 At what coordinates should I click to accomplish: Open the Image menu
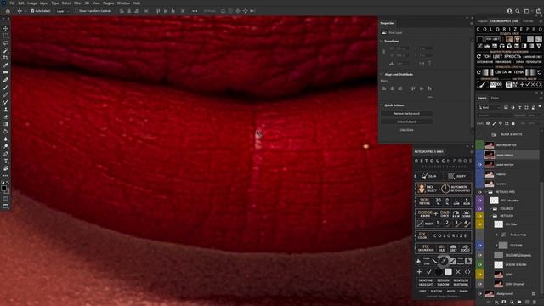[x=32, y=3]
